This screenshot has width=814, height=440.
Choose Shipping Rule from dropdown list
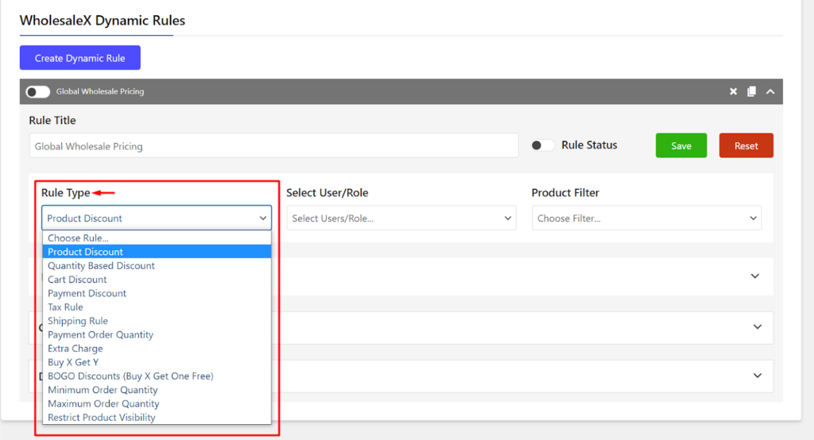pyautogui.click(x=78, y=321)
